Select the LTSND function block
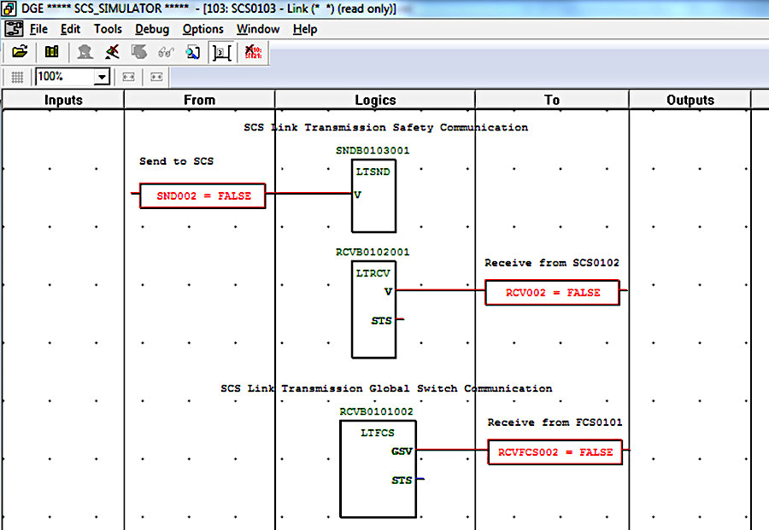Screen dimensions: 769x530 373,196
